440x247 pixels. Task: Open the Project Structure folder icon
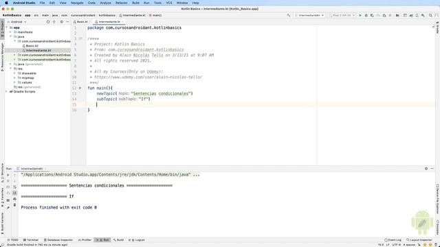pos(397,15)
